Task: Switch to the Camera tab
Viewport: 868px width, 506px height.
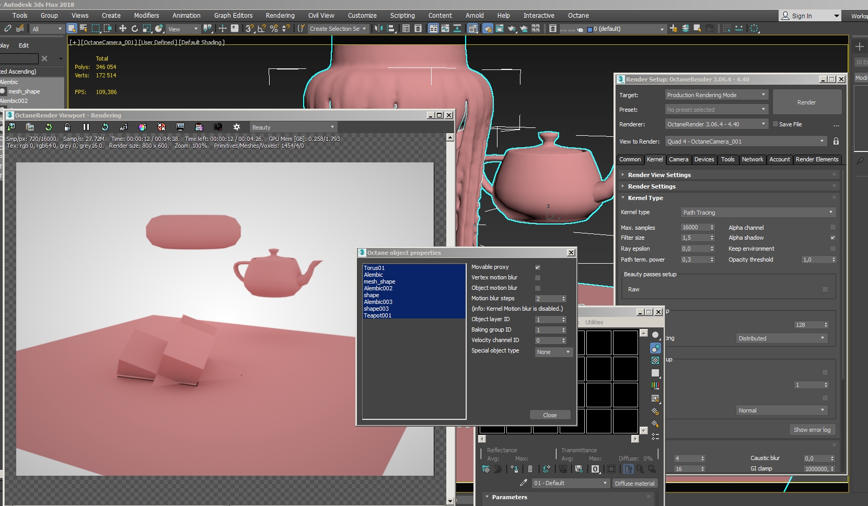Action: click(x=679, y=160)
